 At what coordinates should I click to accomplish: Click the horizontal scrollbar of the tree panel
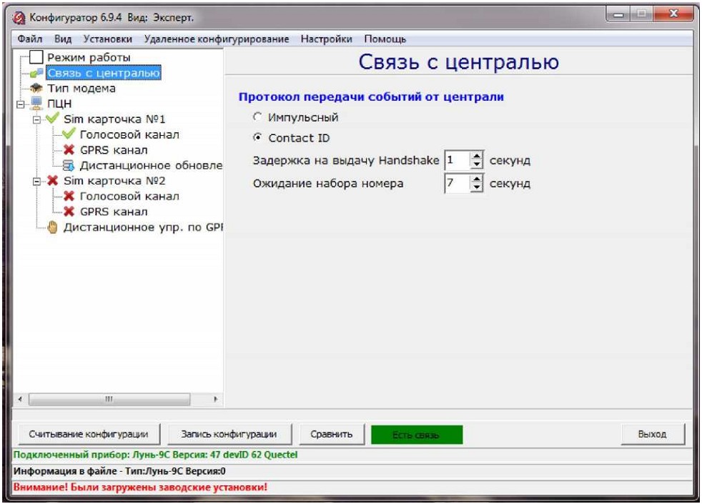coord(109,399)
